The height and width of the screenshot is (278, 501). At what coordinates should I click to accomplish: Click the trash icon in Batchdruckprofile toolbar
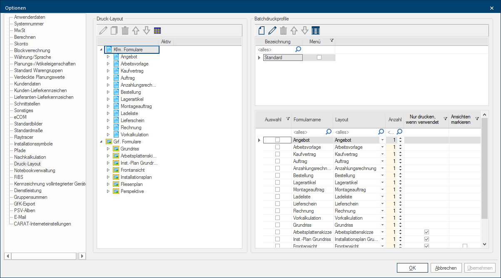coord(283,30)
